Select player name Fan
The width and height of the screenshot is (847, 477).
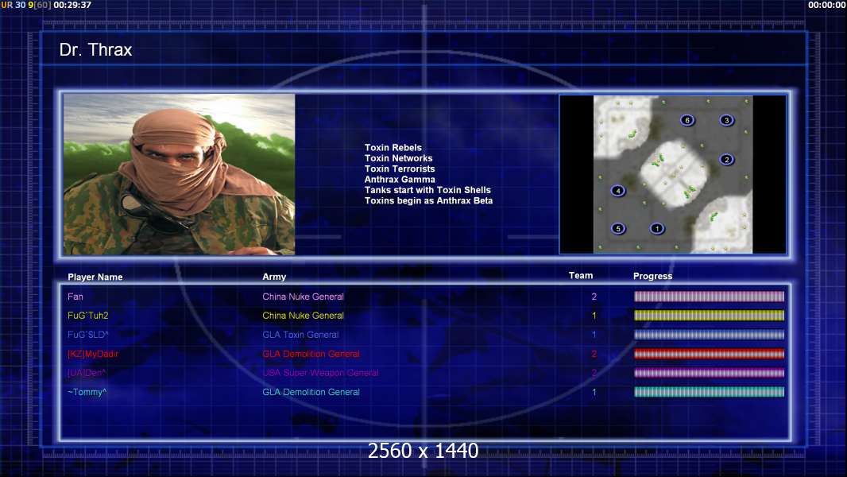click(75, 297)
